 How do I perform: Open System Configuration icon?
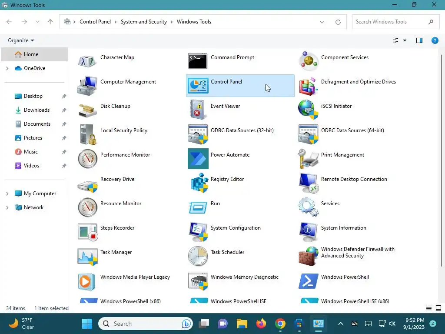tap(198, 232)
